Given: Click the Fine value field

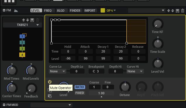Looking at the screenshot, I should coord(108,87).
